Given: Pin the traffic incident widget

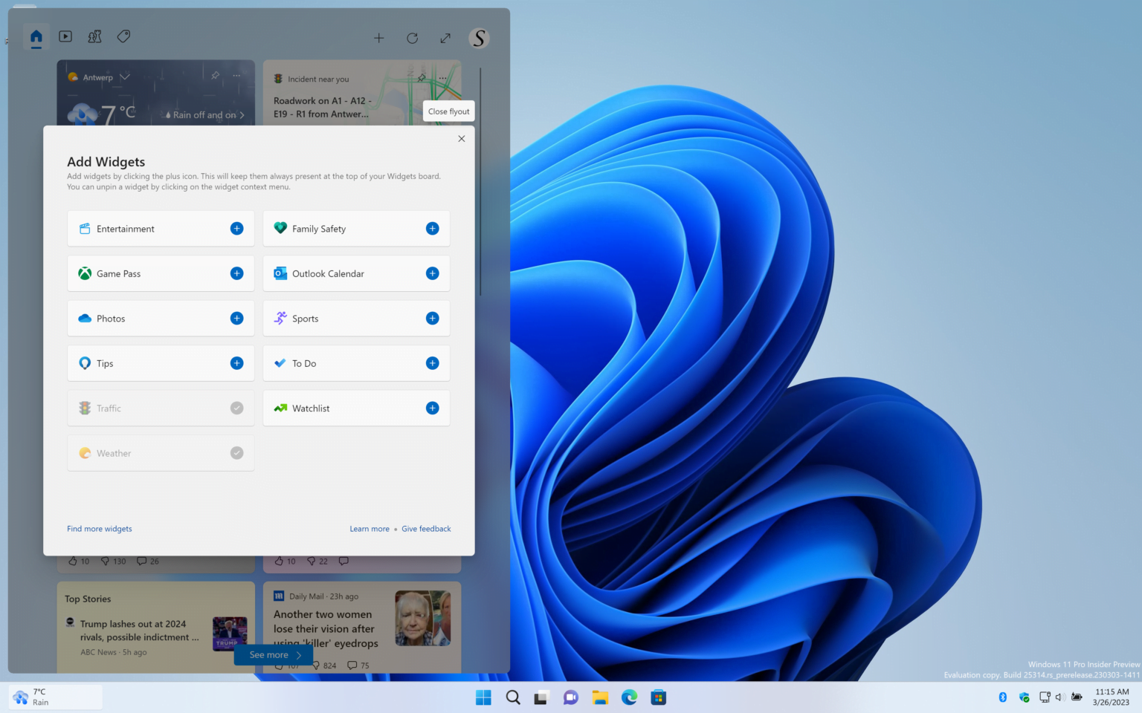Looking at the screenshot, I should click(422, 77).
